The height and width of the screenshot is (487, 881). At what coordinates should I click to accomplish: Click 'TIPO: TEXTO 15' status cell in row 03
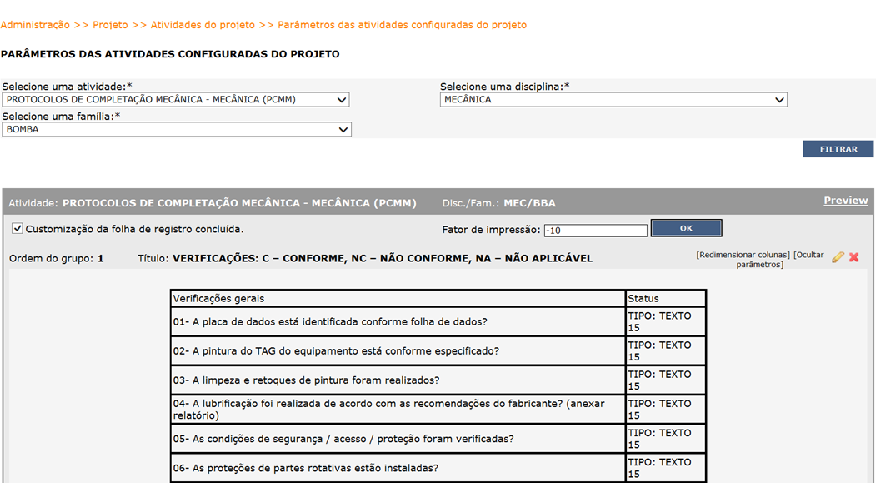(666, 380)
